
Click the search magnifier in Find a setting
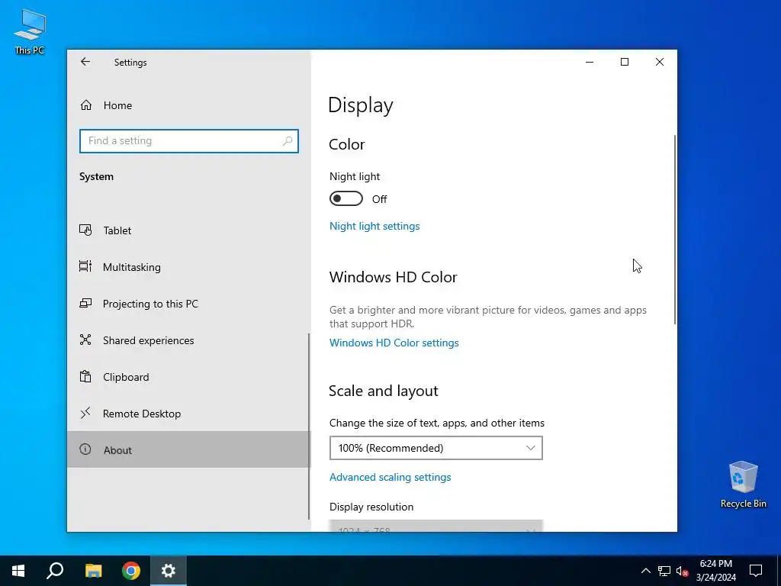[288, 141]
